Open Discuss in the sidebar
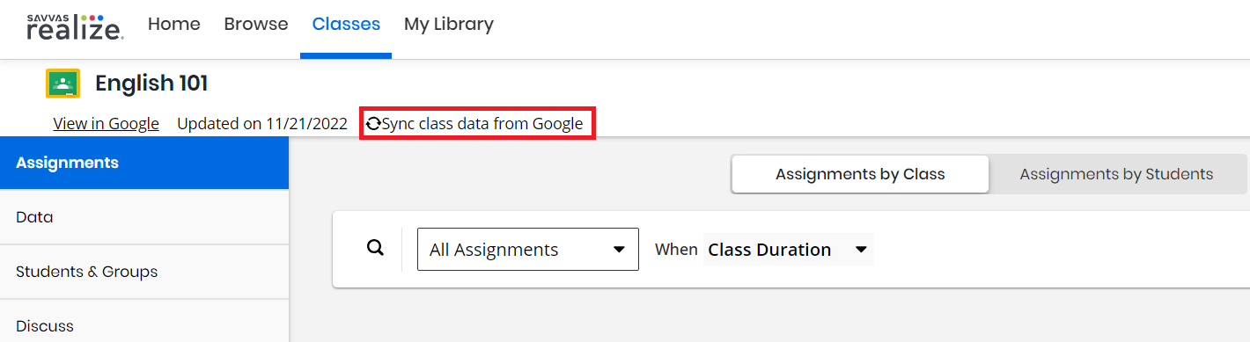Screen dimensions: 1250x342 click(144, 325)
